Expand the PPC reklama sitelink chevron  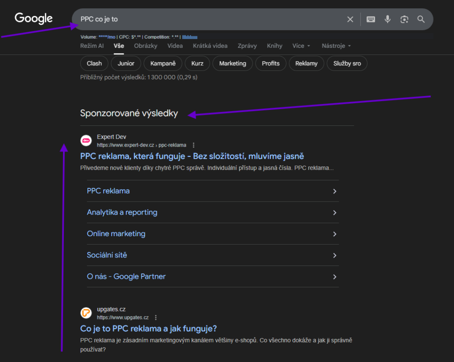(x=335, y=191)
